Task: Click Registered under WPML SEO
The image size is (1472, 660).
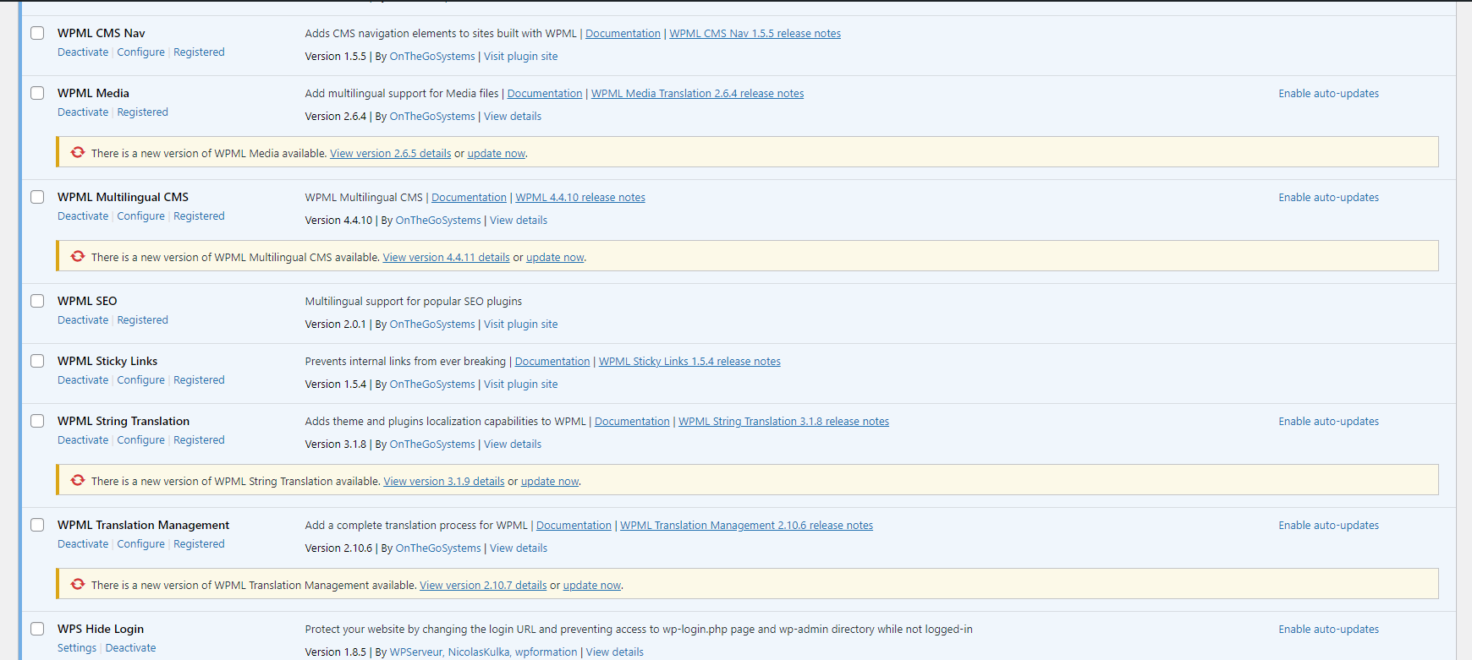Action: click(142, 320)
